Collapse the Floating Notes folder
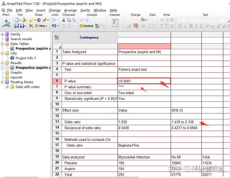Image resolution: width=230 pixels, height=178 pixels. tap(2, 82)
